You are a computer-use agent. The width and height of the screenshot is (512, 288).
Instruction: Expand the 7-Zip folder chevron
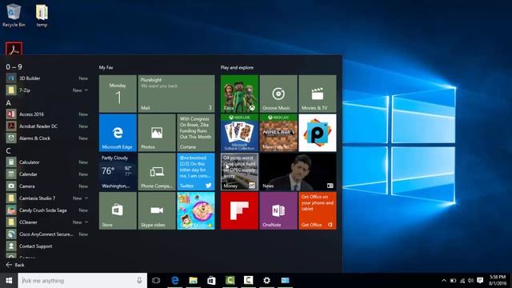pos(86,90)
